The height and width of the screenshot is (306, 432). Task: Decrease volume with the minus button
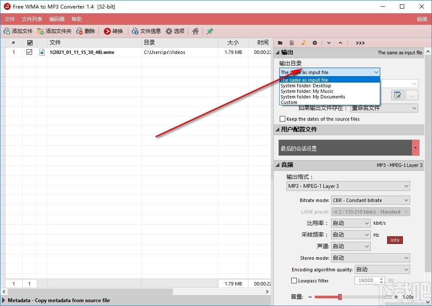(310, 297)
